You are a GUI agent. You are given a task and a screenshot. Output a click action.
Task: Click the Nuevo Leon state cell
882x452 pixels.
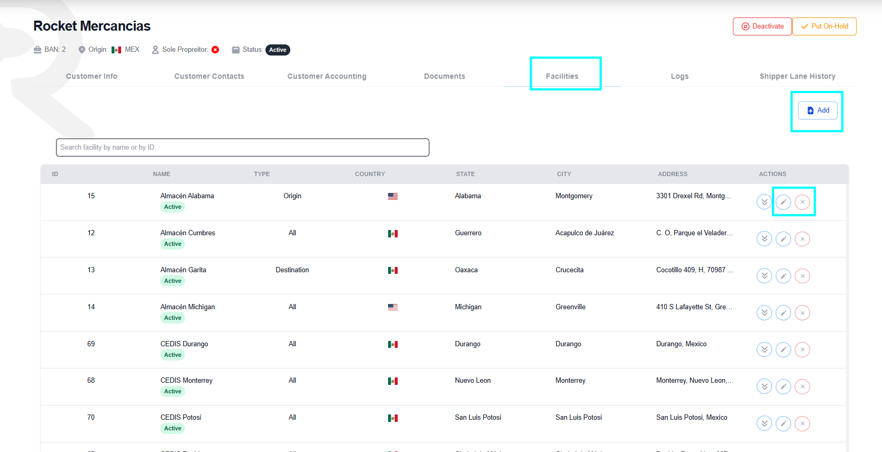tap(473, 380)
